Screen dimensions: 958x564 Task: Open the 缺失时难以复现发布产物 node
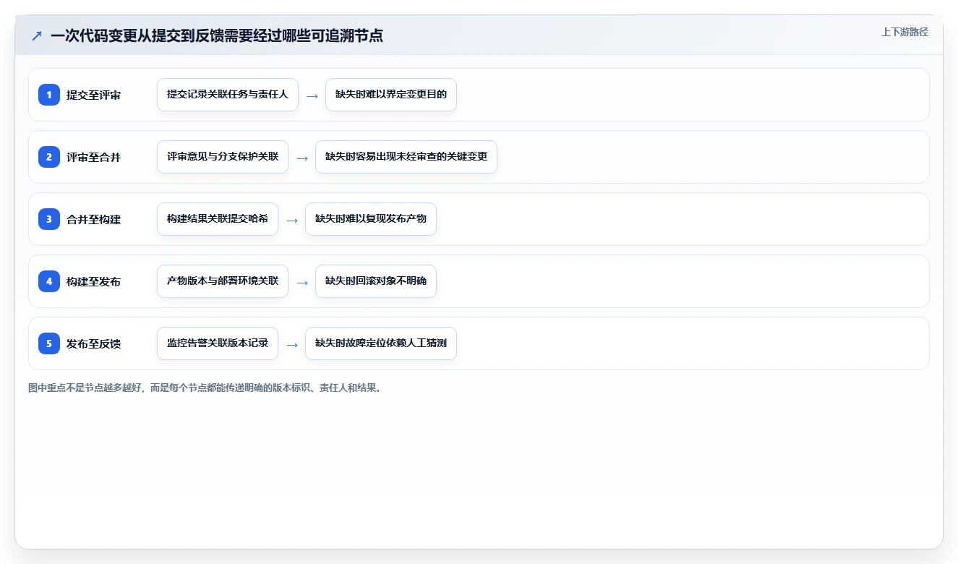371,219
